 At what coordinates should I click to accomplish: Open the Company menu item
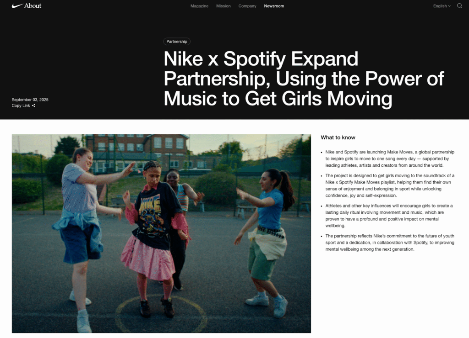point(247,6)
